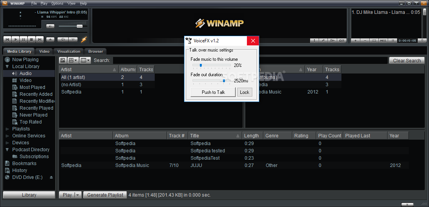The image size is (429, 207).
Task: Click the Fade out duration slider
Action: (211, 81)
